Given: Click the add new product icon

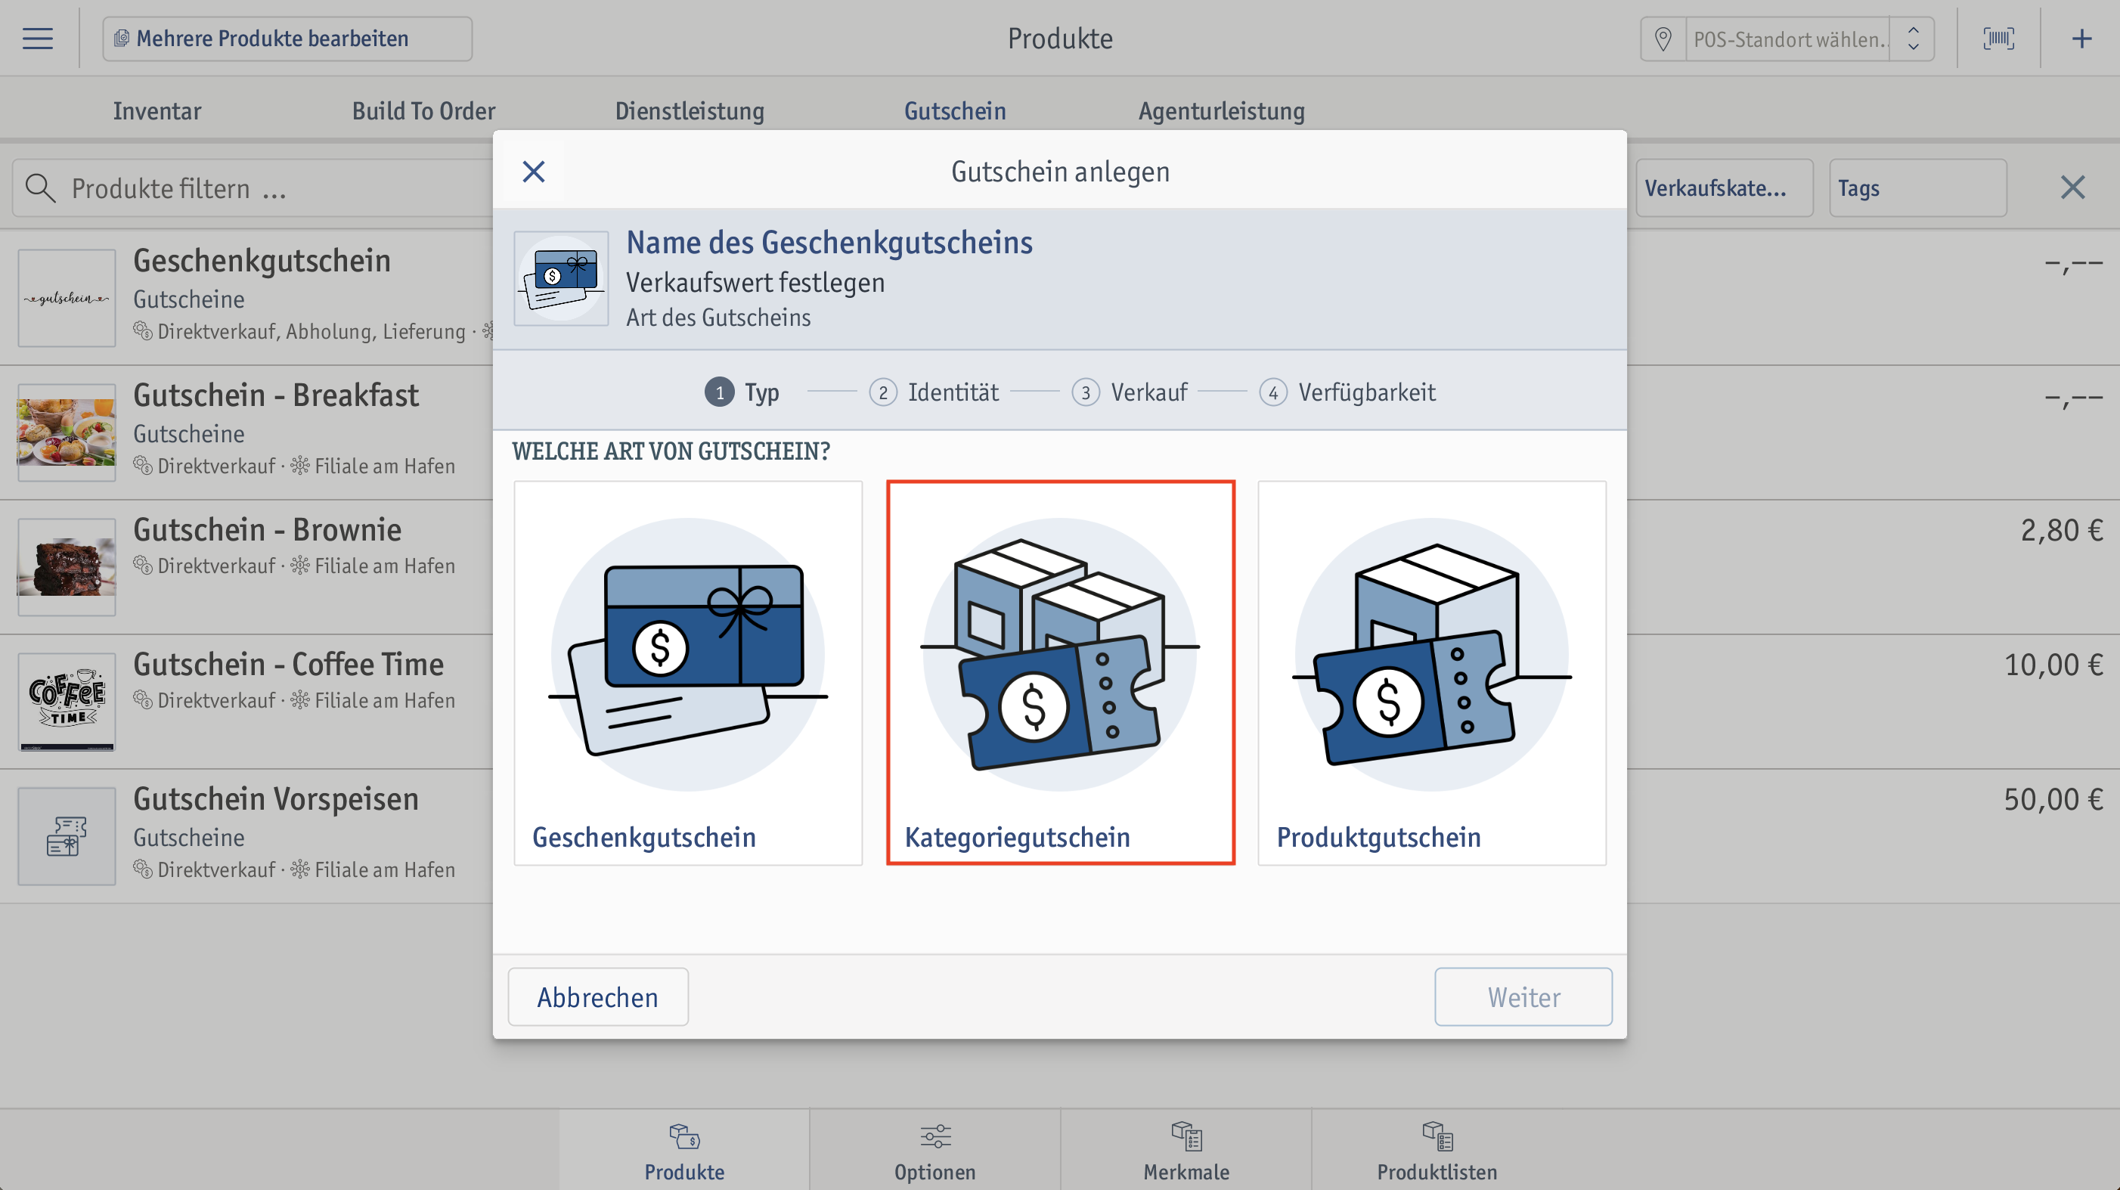Looking at the screenshot, I should click(x=2082, y=38).
